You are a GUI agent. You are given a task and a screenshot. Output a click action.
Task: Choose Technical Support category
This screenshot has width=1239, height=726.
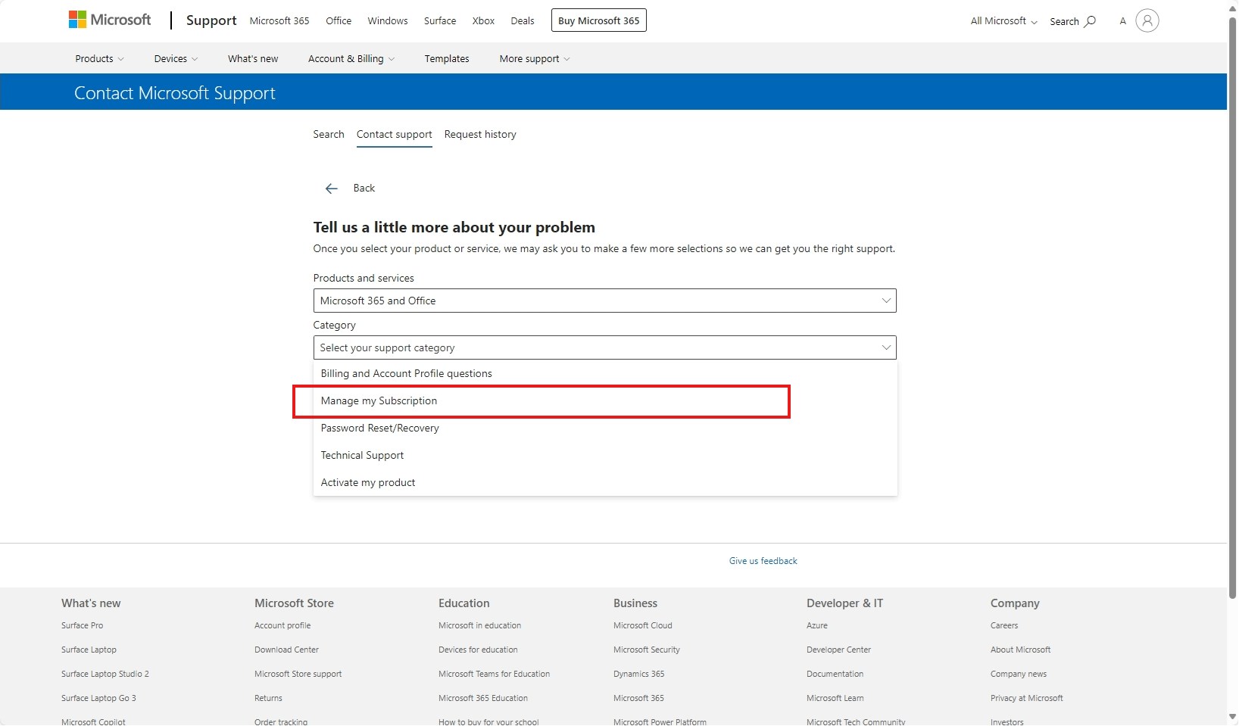(605, 455)
